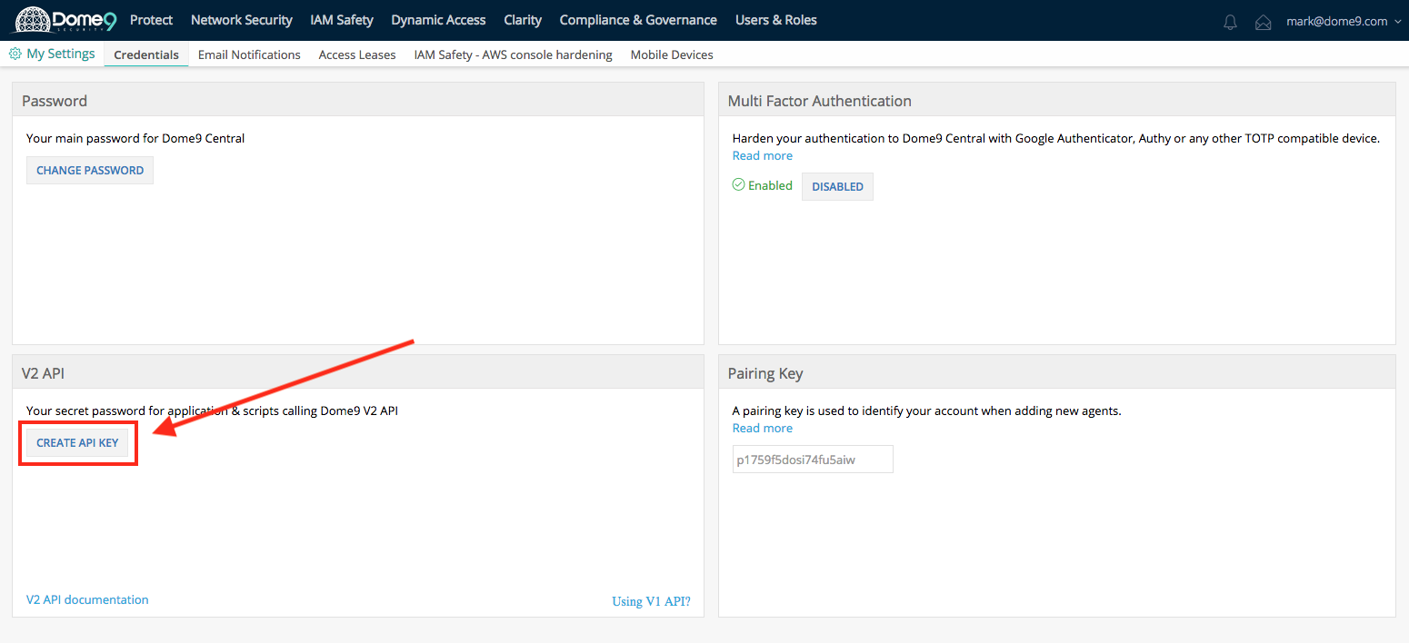Image resolution: width=1409 pixels, height=643 pixels.
Task: Click the My Settings gear icon
Action: [x=15, y=54]
